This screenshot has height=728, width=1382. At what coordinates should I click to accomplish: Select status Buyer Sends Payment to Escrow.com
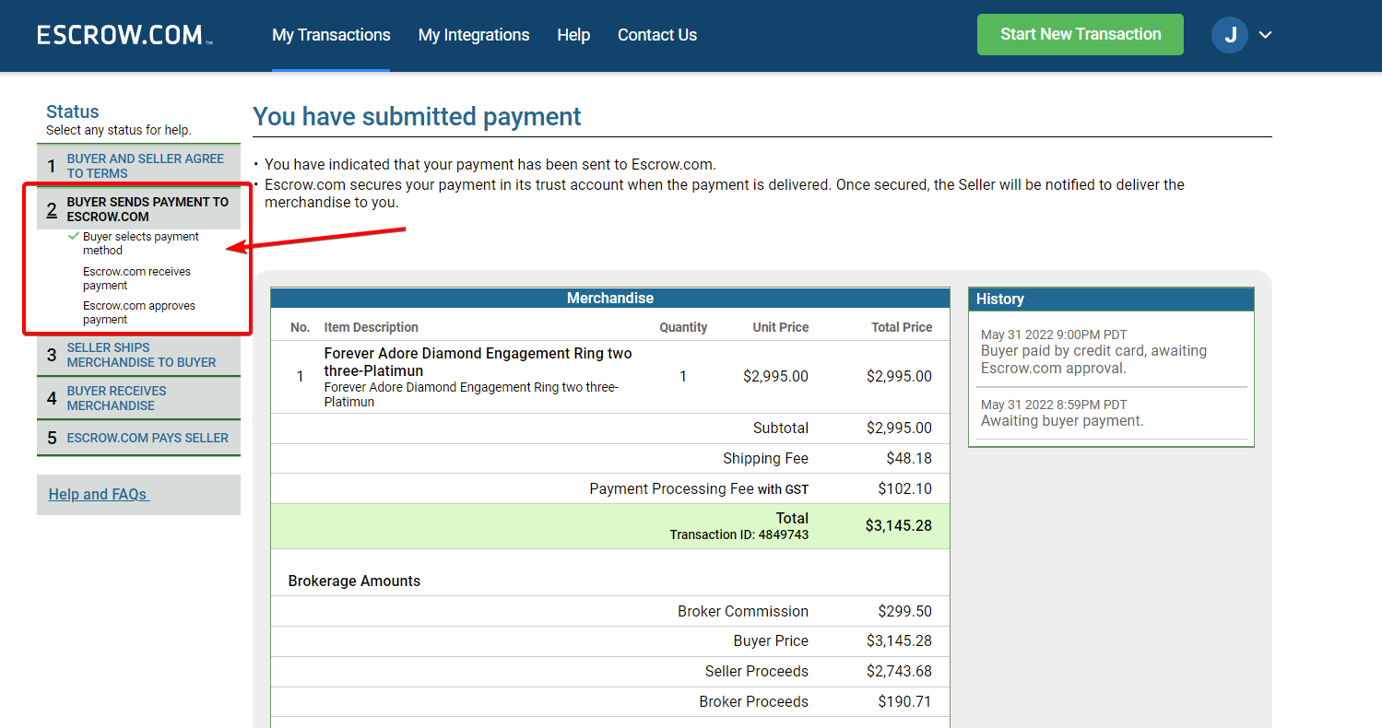(138, 209)
